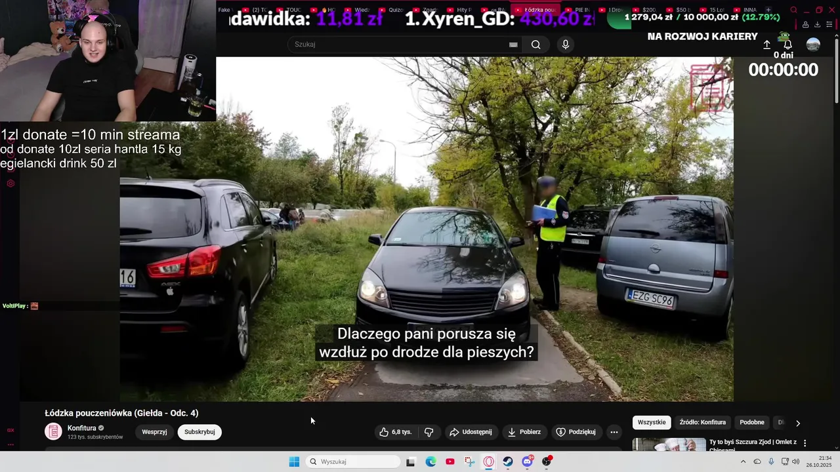Screen dimensions: 840x472
Task: Open Snipping Tool on taskbar
Action: point(469,462)
